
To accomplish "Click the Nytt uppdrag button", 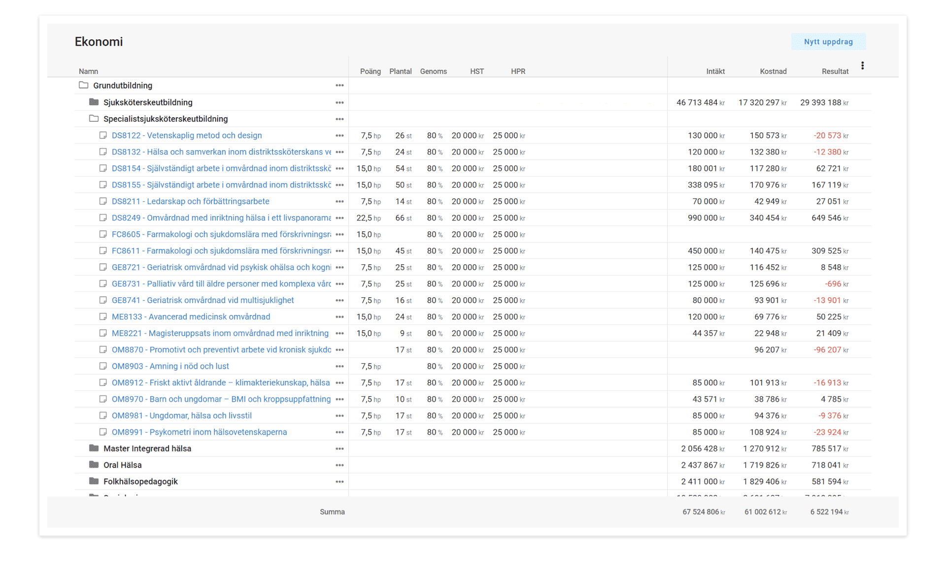I will [x=828, y=42].
